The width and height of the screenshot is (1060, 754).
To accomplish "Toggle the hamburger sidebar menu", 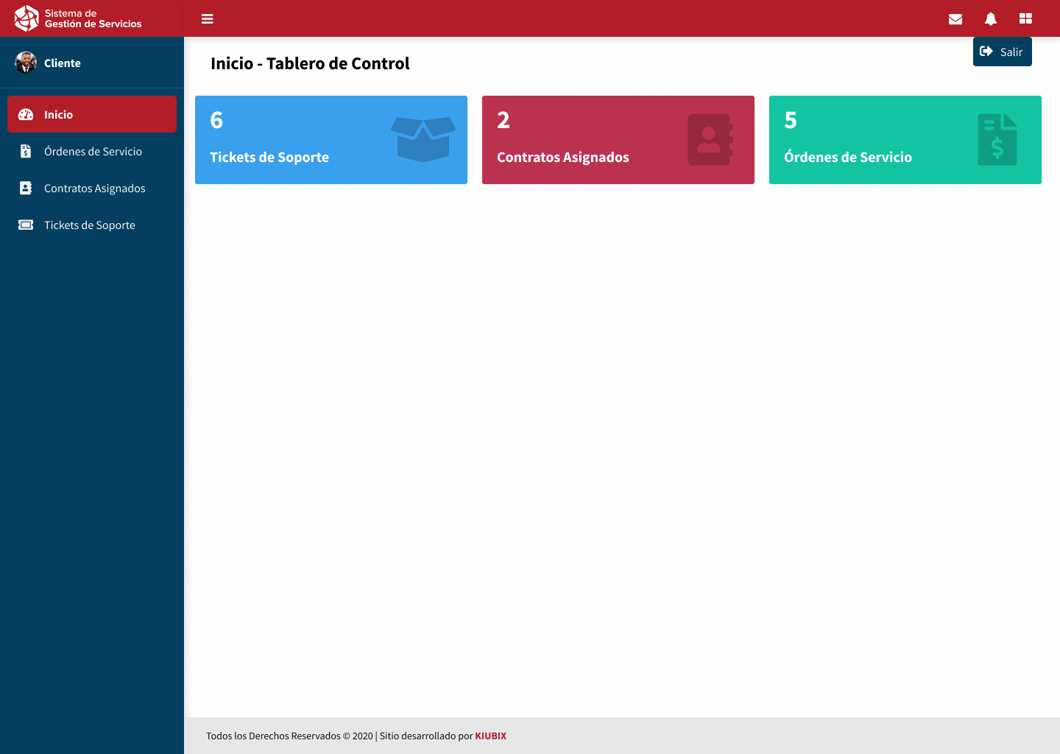I will click(208, 19).
